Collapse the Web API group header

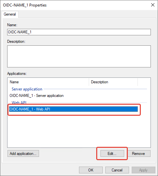[19, 102]
